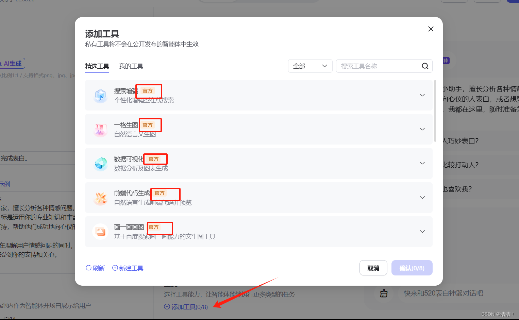
Task: Click description 自然语言文生图
Action: pos(135,134)
